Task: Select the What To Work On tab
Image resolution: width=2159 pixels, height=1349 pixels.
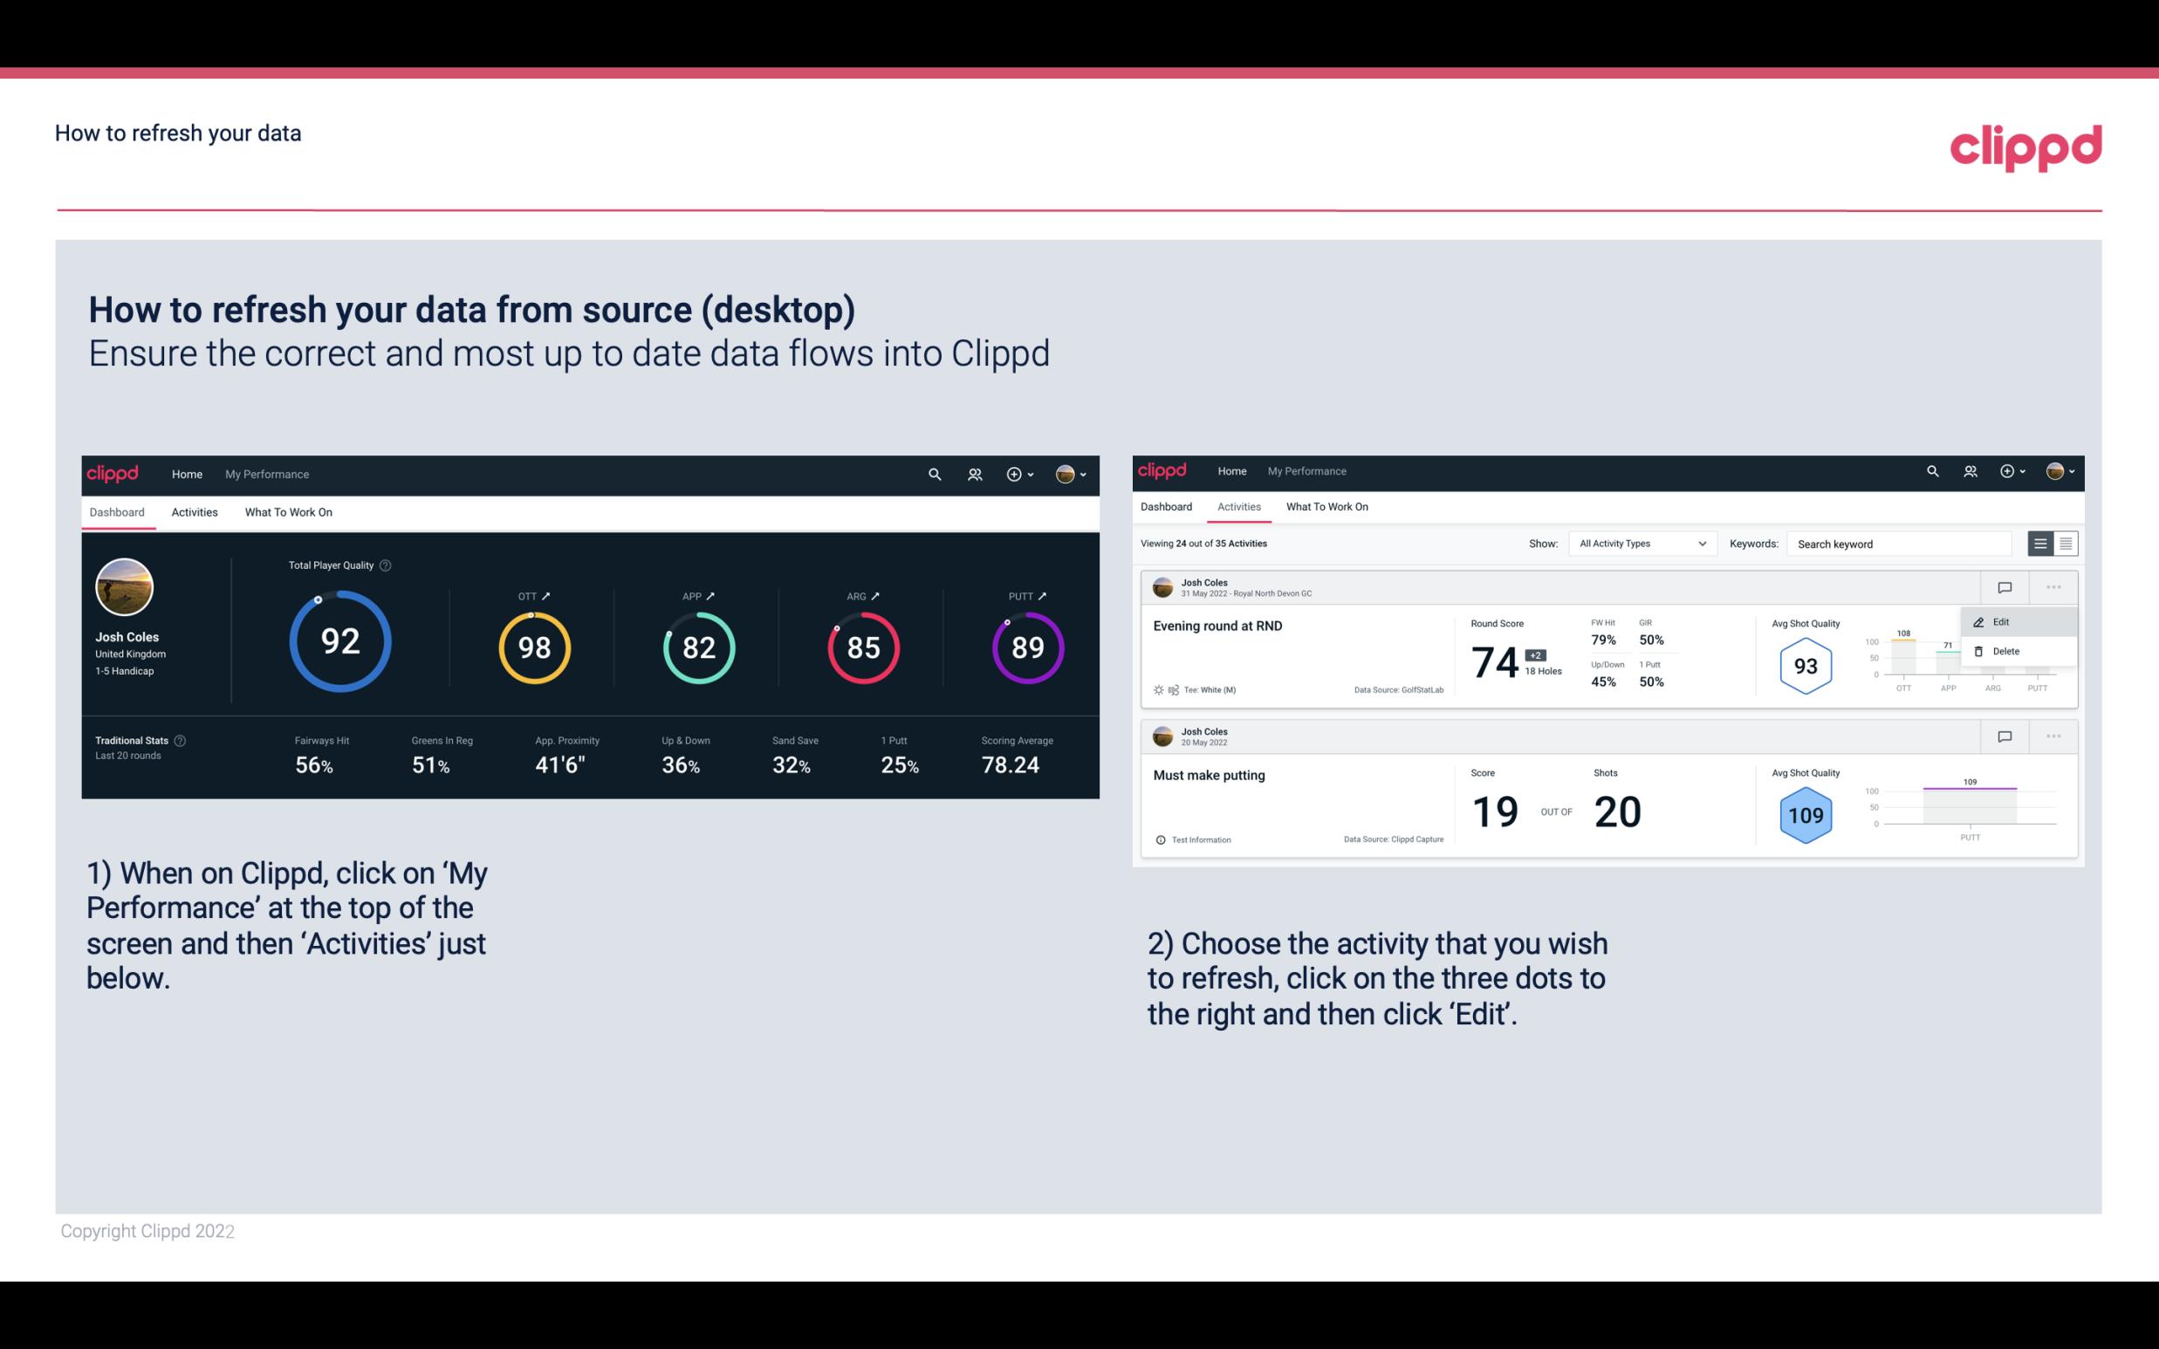Action: coord(288,511)
